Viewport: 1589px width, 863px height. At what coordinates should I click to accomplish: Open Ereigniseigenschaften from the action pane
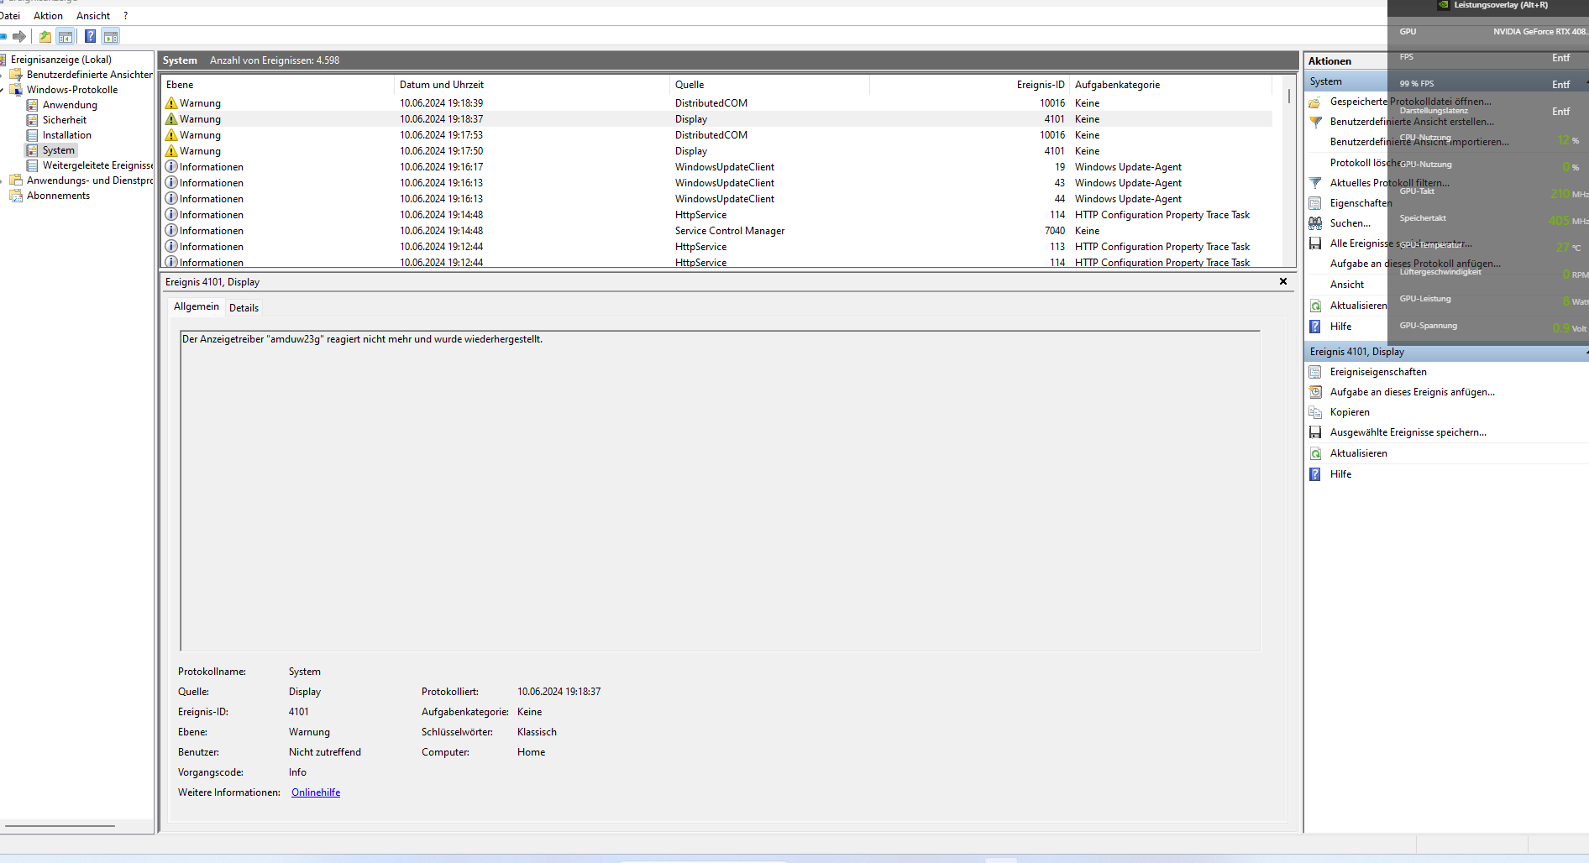[1377, 371]
